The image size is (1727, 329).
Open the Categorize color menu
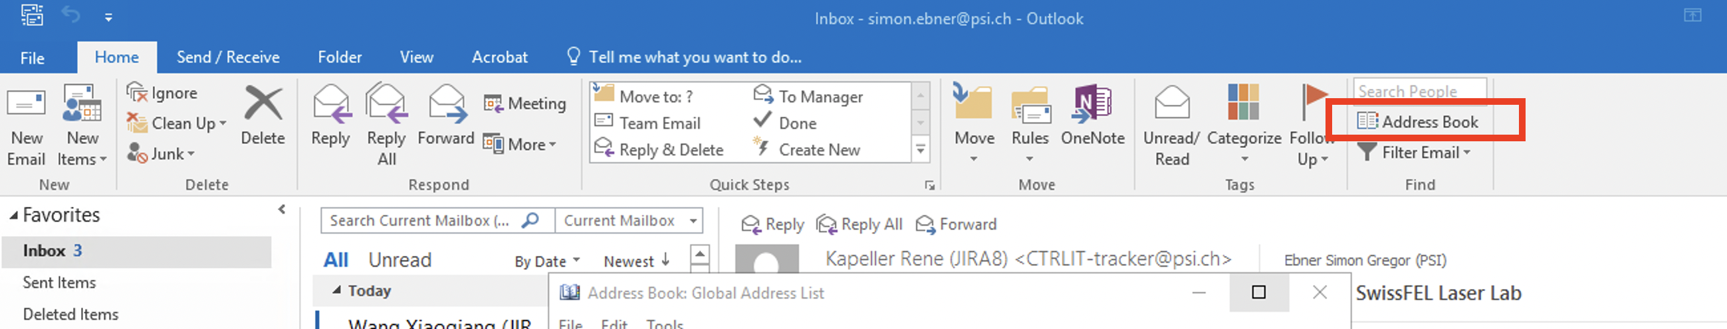tap(1244, 125)
